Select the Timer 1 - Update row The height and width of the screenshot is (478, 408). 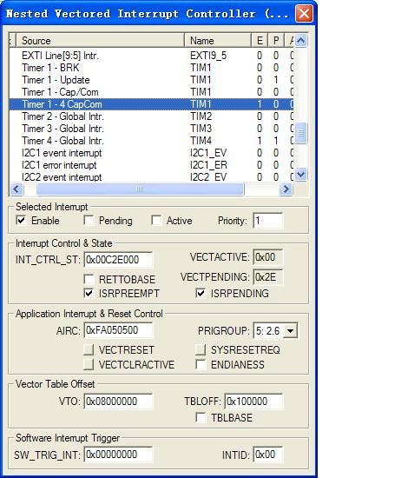tap(151, 80)
